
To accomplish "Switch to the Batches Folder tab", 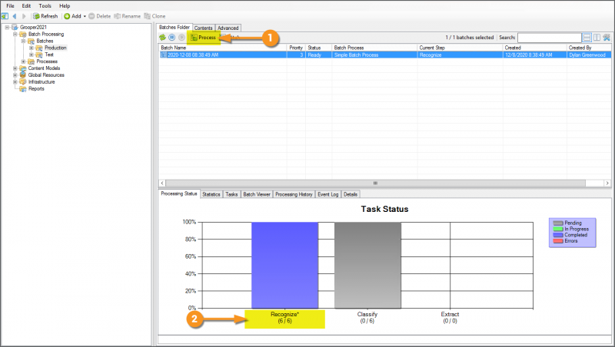I will 175,28.
